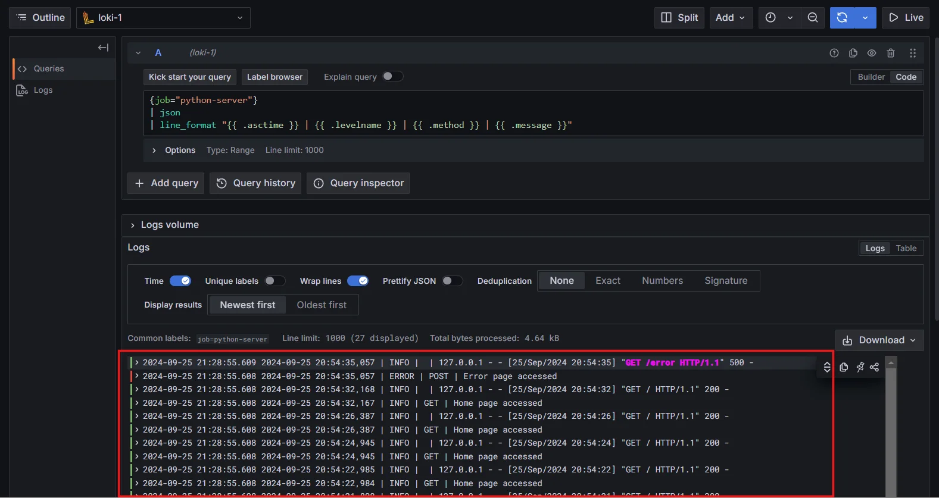Start Live tailing

pos(906,18)
